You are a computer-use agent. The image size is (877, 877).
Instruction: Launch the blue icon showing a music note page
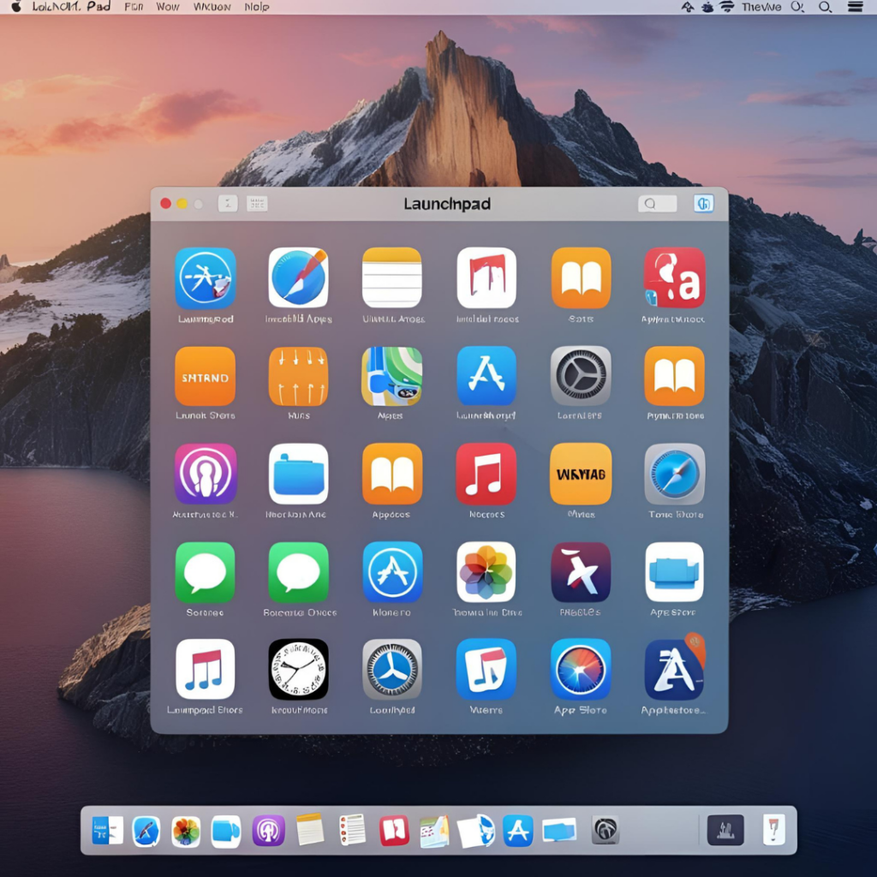(x=486, y=670)
